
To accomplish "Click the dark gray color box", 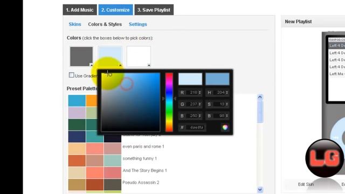I will pyautogui.click(x=81, y=56).
